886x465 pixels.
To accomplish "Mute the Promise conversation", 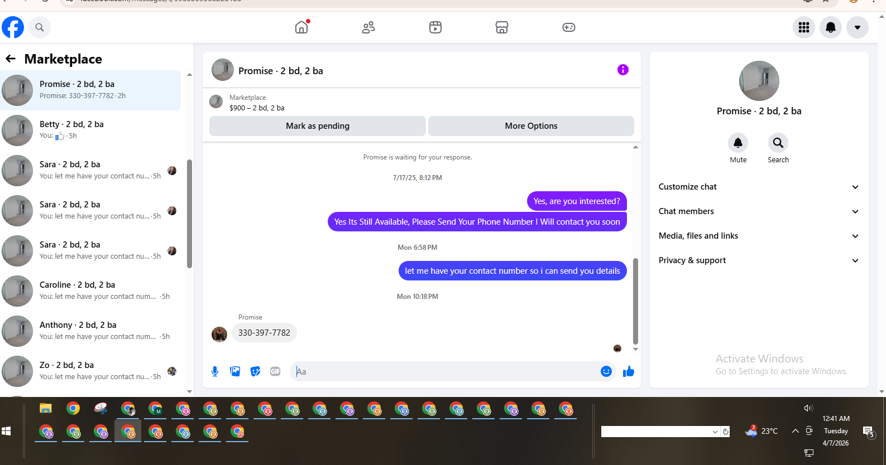I will click(x=738, y=143).
